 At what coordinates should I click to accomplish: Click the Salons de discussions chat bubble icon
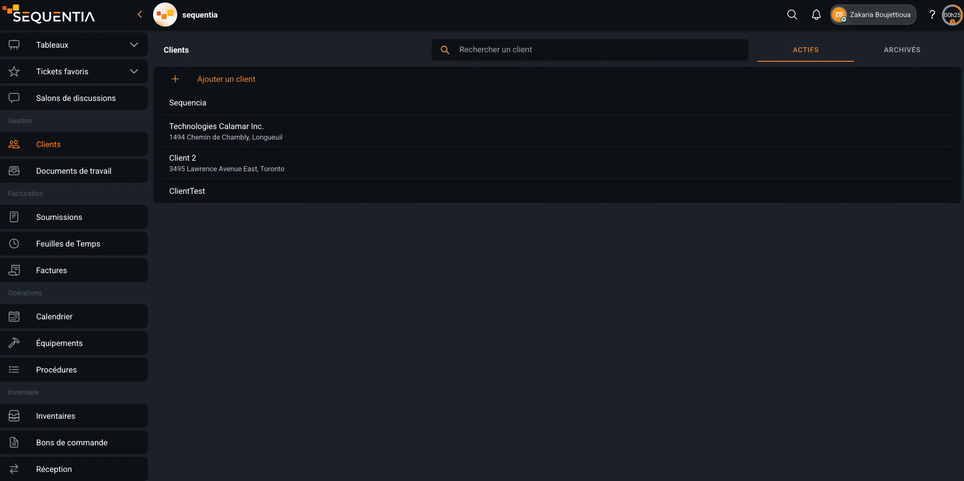[x=14, y=98]
